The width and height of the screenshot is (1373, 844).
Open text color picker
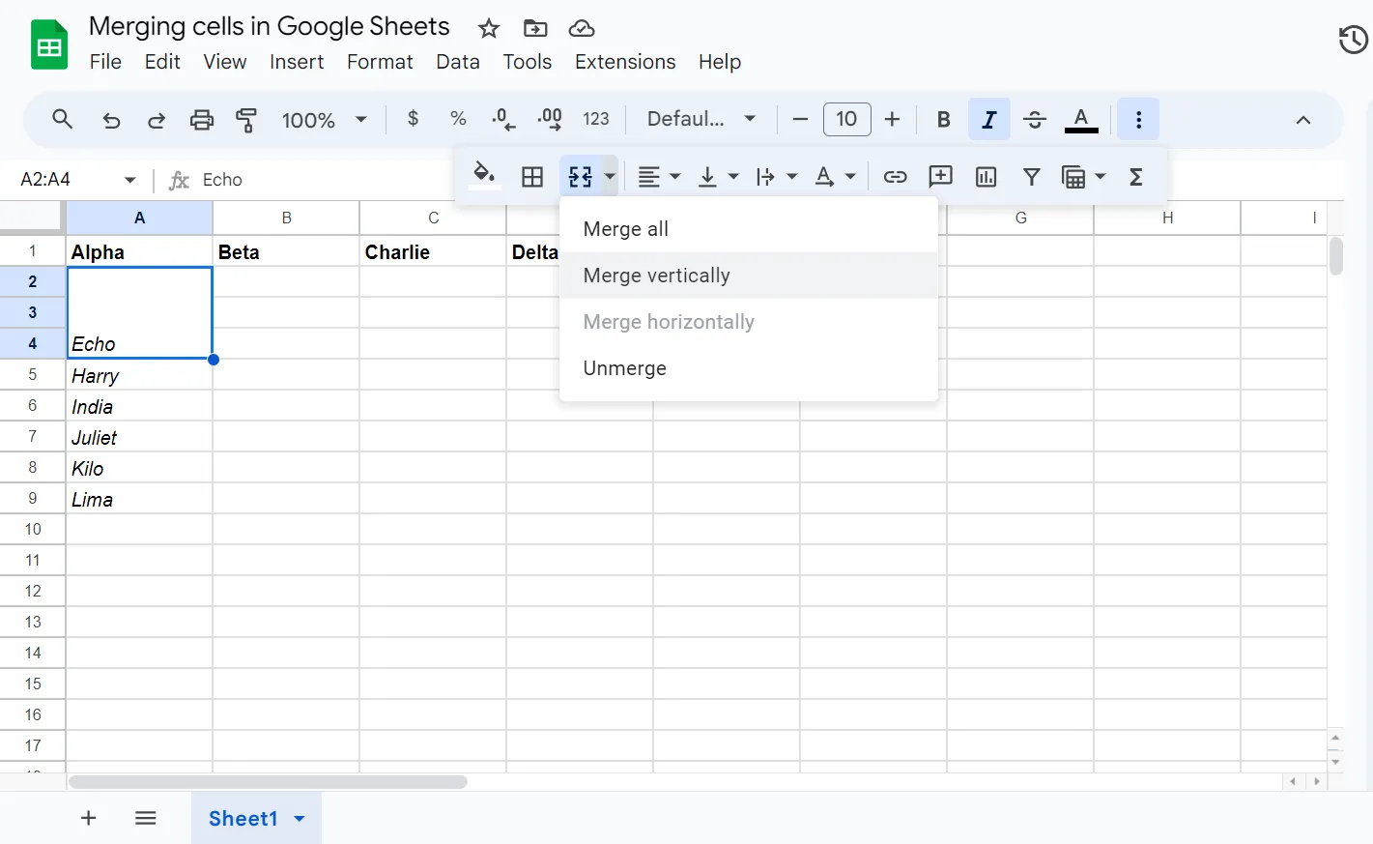(1081, 120)
